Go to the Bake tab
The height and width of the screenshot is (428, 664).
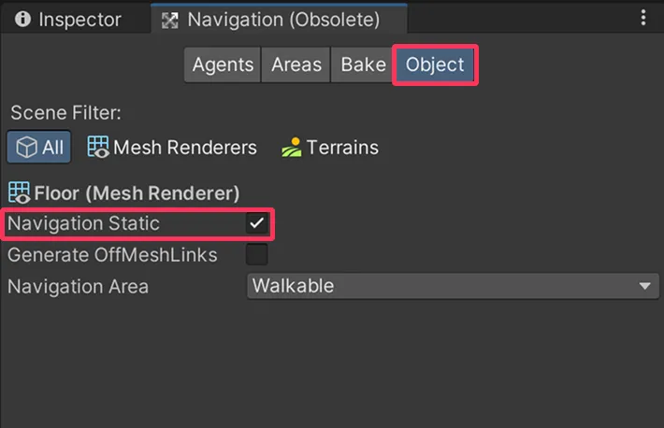[363, 64]
